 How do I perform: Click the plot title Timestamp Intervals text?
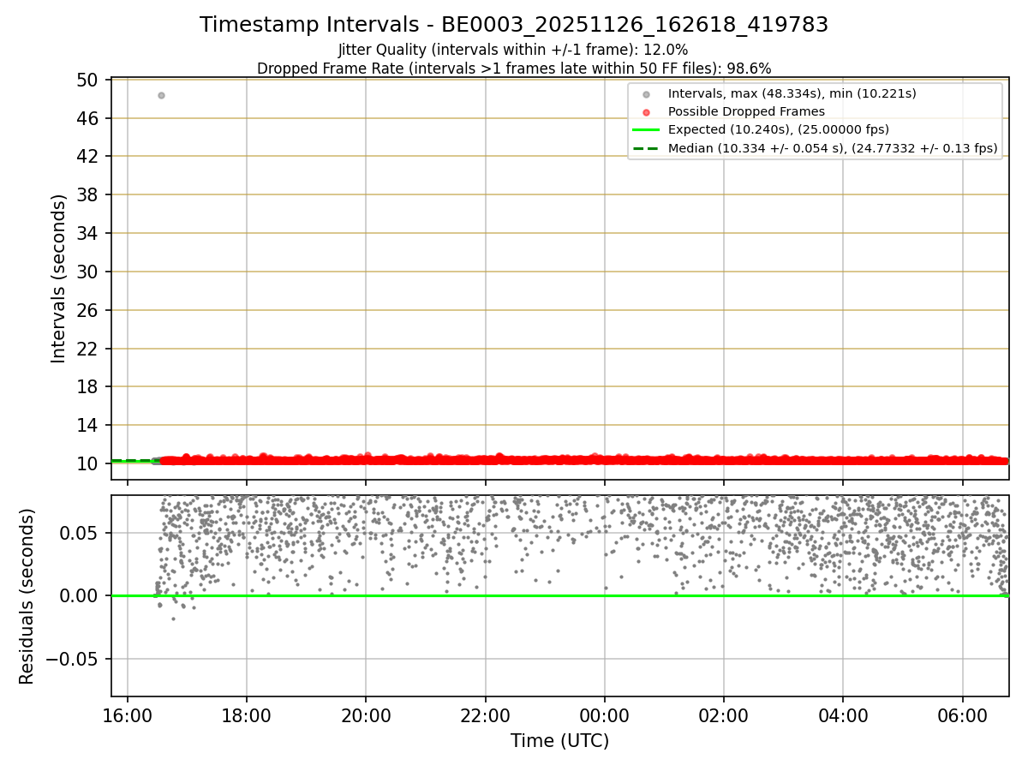[513, 25]
